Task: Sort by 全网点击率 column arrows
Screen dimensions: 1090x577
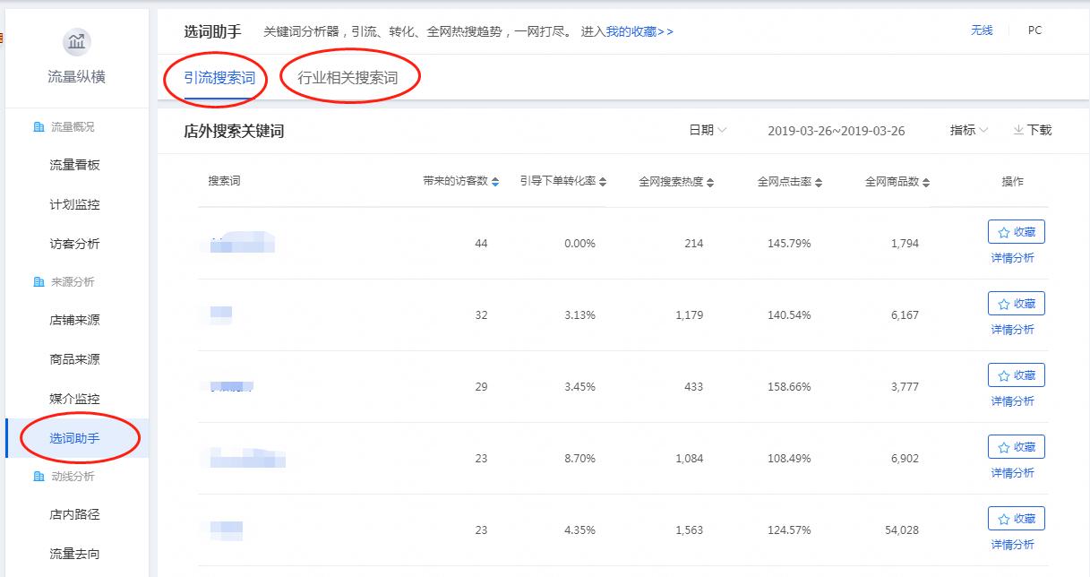Action: (819, 182)
